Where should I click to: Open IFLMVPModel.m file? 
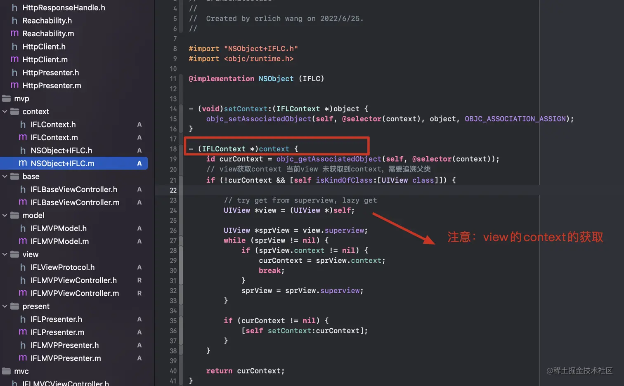point(60,241)
